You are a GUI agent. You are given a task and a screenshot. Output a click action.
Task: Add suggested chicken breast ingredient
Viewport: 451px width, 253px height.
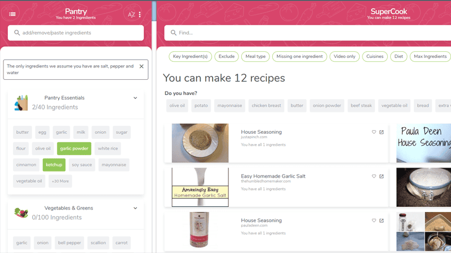click(266, 106)
